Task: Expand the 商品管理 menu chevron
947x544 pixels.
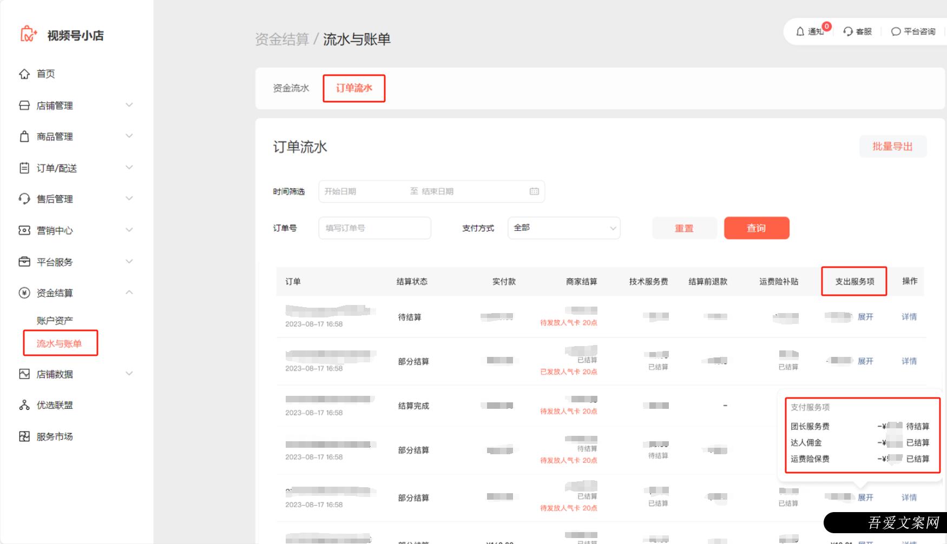Action: pos(129,136)
